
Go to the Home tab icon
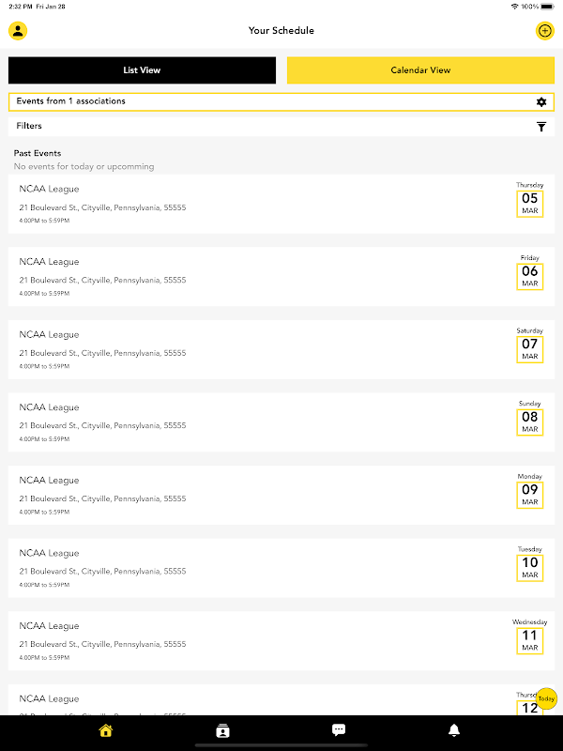(x=105, y=730)
